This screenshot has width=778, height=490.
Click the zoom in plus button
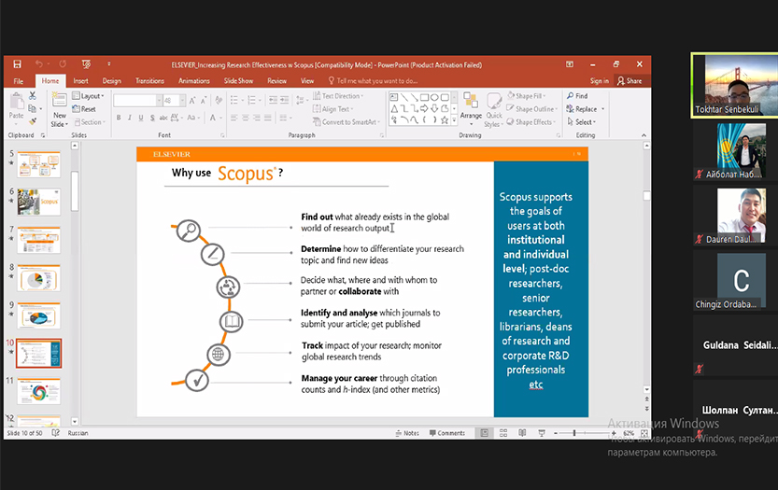(614, 433)
